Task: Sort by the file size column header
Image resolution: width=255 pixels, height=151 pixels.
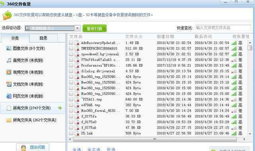Action: coord(134,37)
